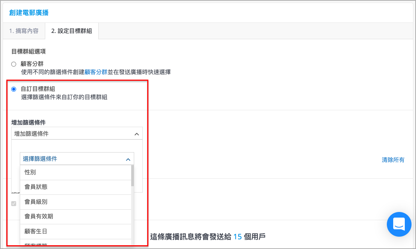Choose 會員狀態 from the filter list
The height and width of the screenshot is (249, 416).
click(x=76, y=187)
